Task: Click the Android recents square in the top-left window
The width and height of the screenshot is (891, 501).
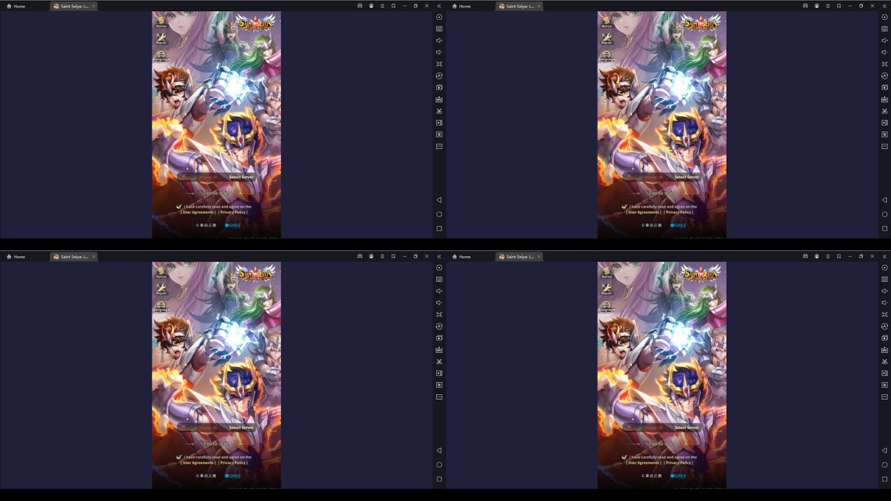Action: 439,229
